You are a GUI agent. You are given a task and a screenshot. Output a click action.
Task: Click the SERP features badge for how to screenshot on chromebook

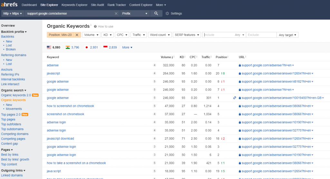(154, 106)
